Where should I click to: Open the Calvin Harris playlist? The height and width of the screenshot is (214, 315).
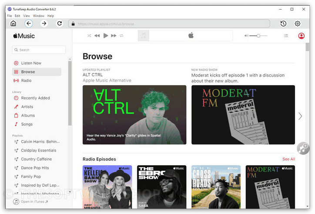coord(37,142)
